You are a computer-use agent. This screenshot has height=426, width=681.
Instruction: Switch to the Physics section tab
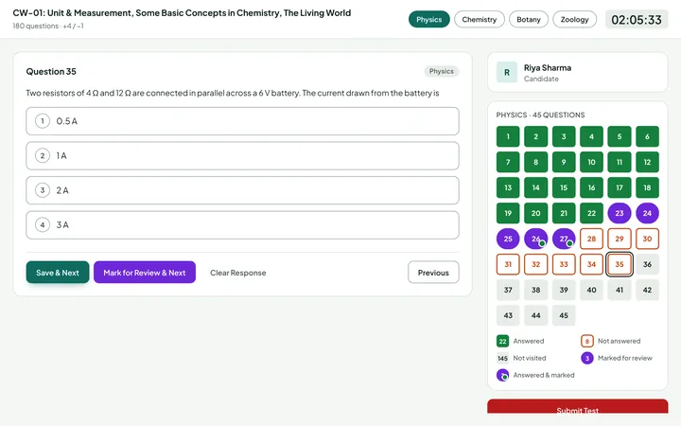(429, 20)
